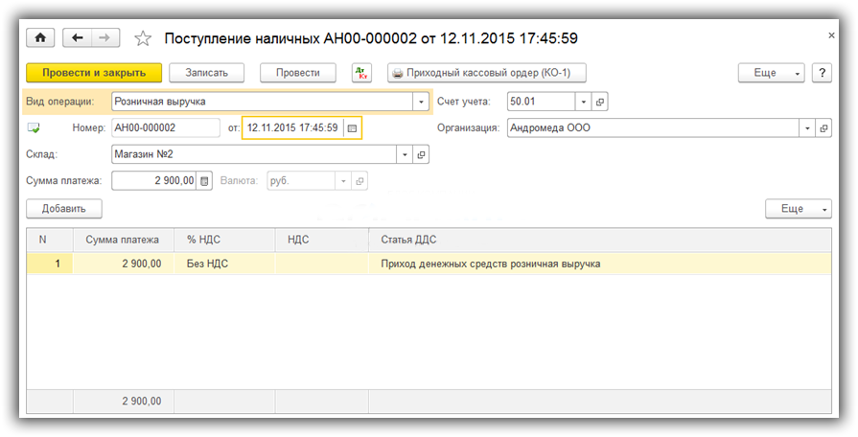This screenshot has width=858, height=437.
Task: Add form to favorites with star
Action: pyautogui.click(x=143, y=38)
